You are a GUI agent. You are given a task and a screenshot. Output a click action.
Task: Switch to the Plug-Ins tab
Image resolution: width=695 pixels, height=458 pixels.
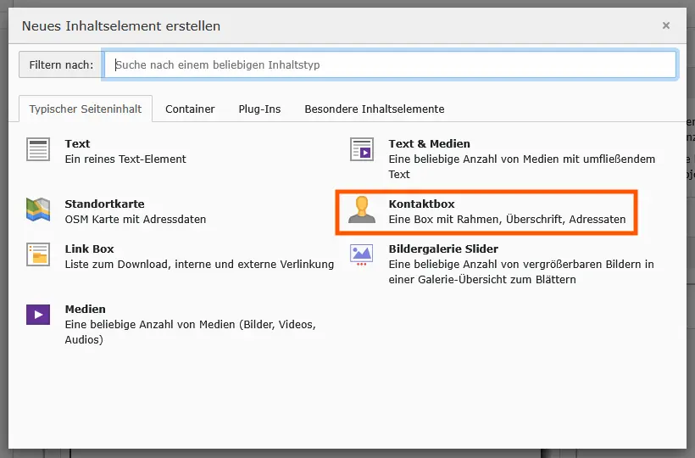259,109
